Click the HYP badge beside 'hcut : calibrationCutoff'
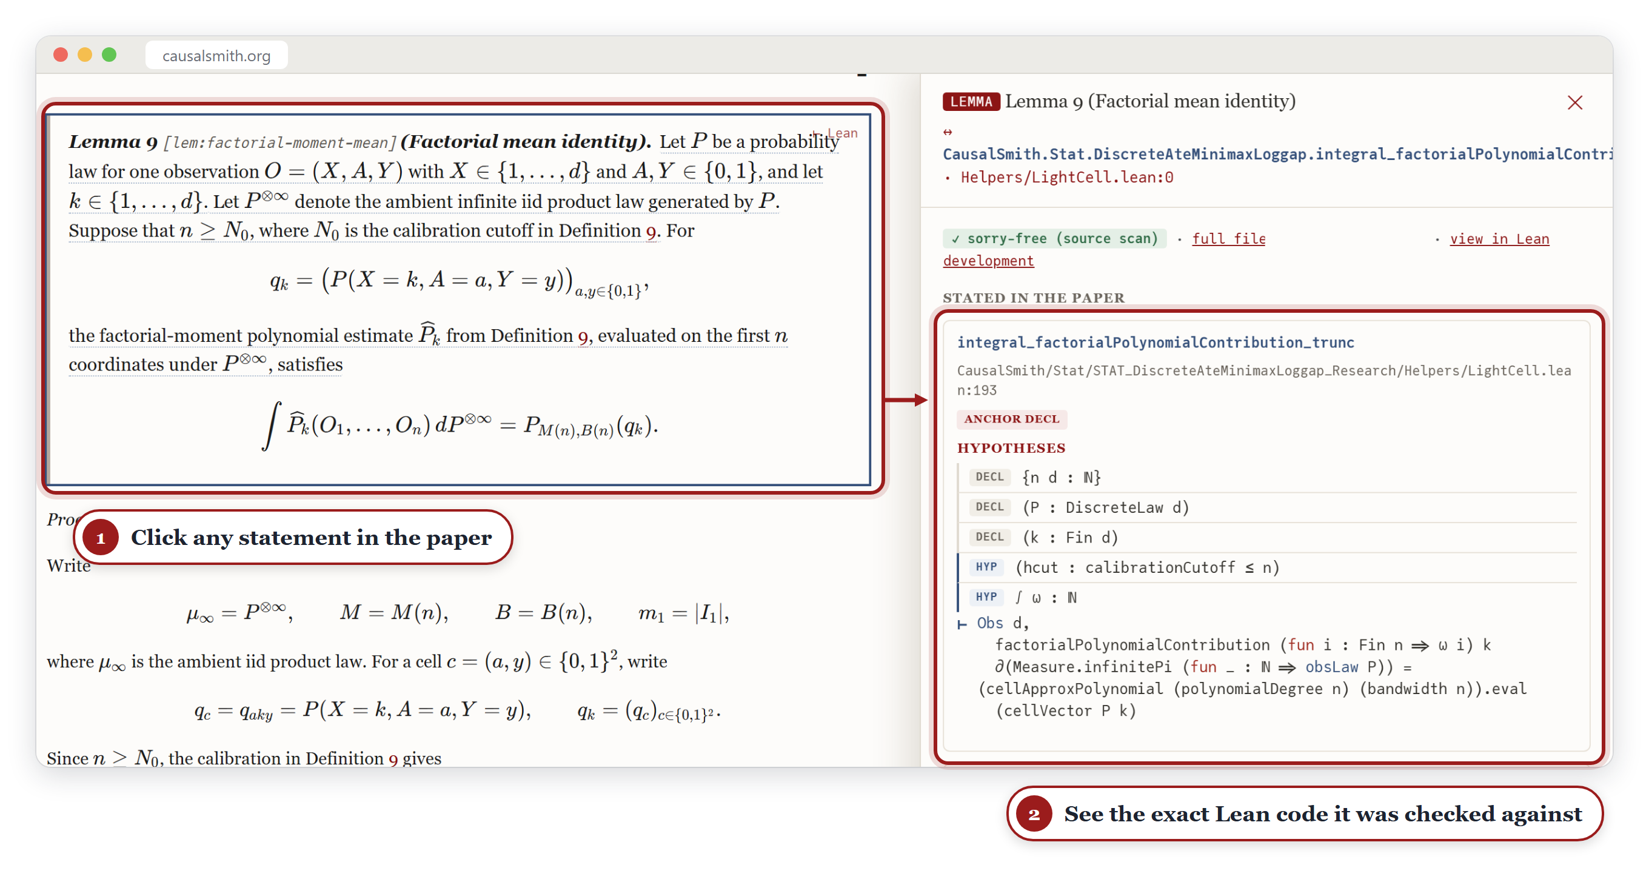Image resolution: width=1649 pixels, height=885 pixels. [986, 567]
